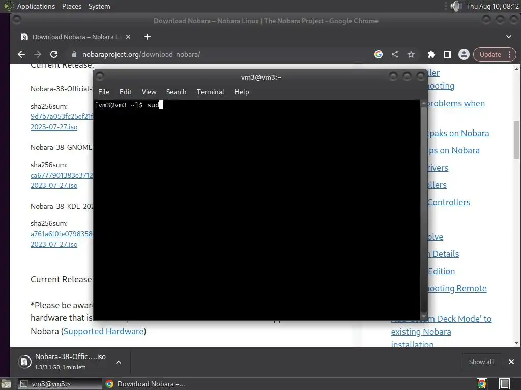This screenshot has width=521, height=390.
Task: Open 'Edition' sidebar link
Action: (x=441, y=271)
